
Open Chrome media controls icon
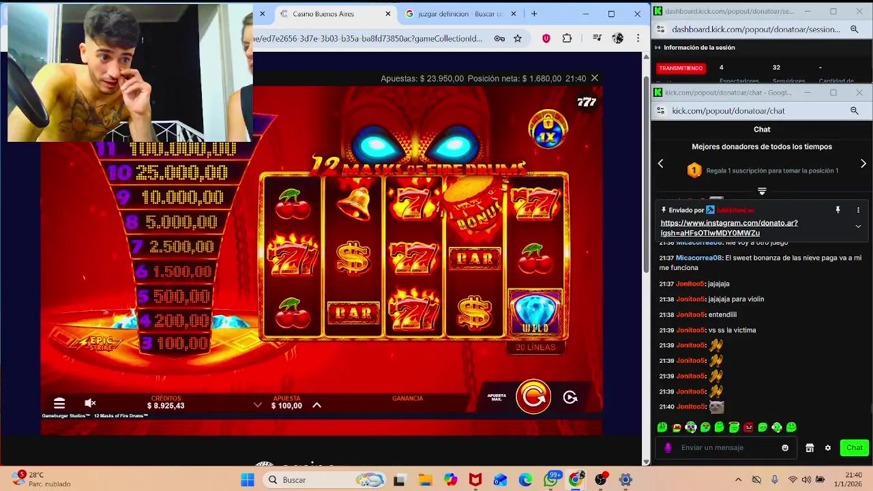tap(597, 38)
